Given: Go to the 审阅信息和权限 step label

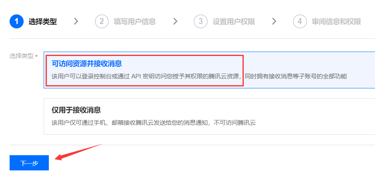Looking at the screenshot, I should point(336,22).
